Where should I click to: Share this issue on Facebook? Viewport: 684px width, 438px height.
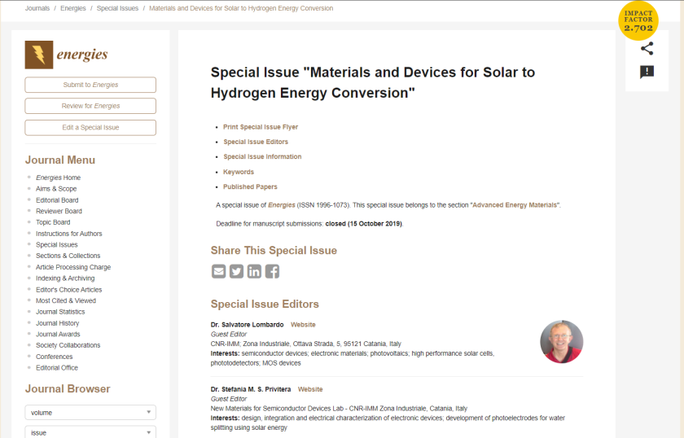[x=272, y=271]
